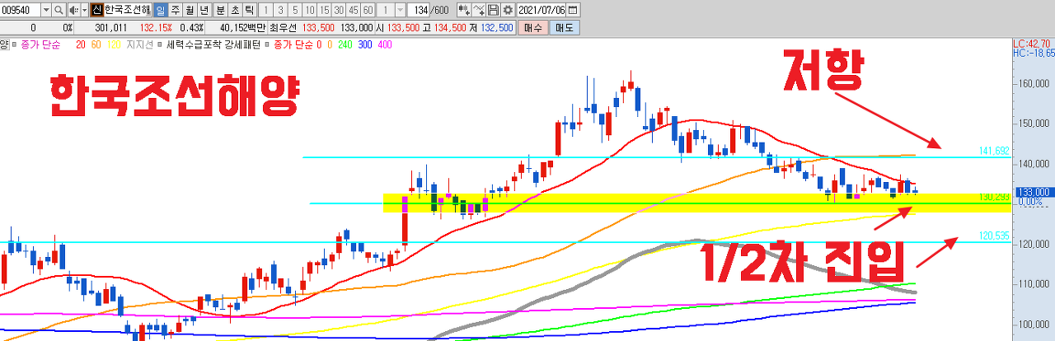This screenshot has width=1055, height=341.
Task: Open the custom interval dropdown arrow
Action: (400, 10)
